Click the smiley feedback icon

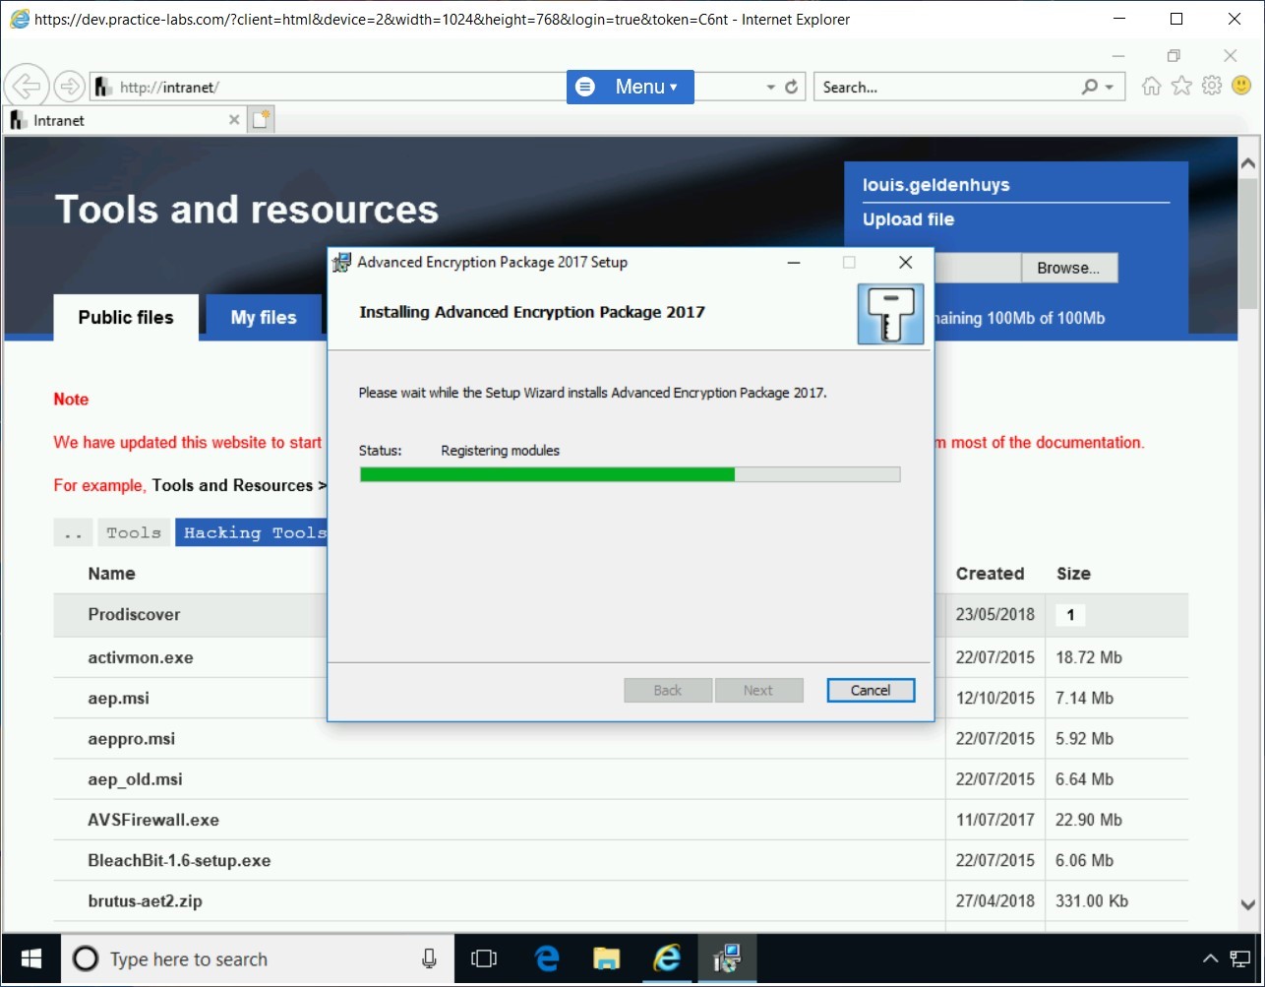pos(1241,87)
